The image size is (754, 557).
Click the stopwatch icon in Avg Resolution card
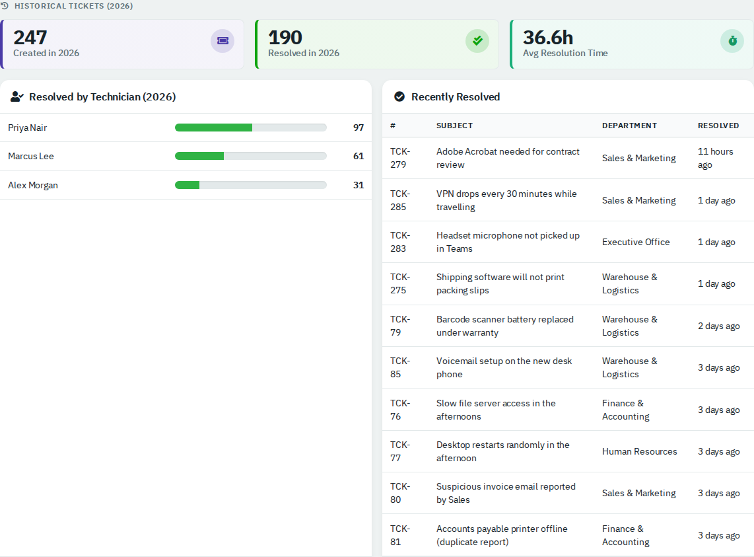(732, 41)
